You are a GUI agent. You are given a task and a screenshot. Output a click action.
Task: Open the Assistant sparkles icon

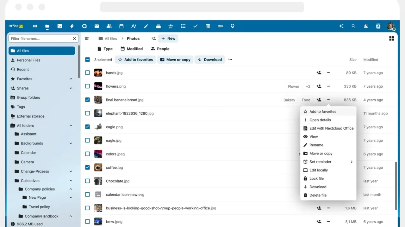[341, 26]
